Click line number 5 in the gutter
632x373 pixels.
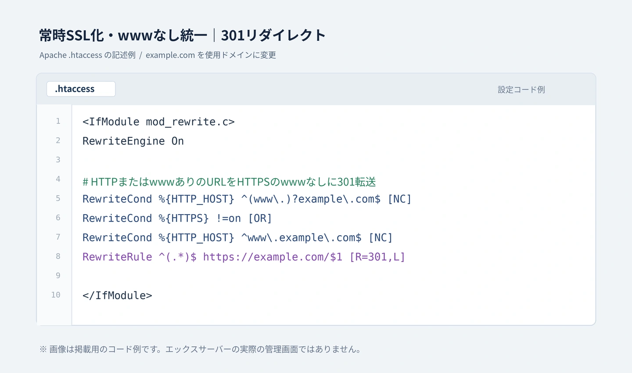point(58,198)
